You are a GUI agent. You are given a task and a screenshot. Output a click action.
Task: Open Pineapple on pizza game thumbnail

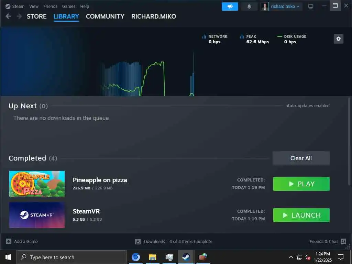[x=37, y=184]
